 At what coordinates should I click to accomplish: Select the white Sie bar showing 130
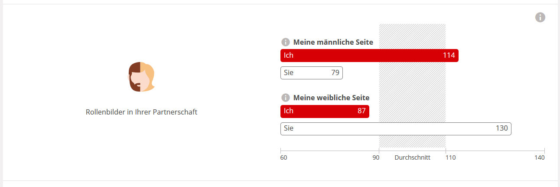[x=396, y=128]
